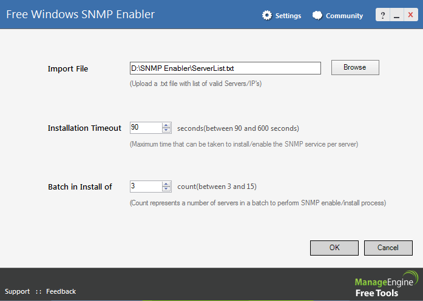
Task: Minimize the SNMP Enabler window
Action: (x=396, y=15)
